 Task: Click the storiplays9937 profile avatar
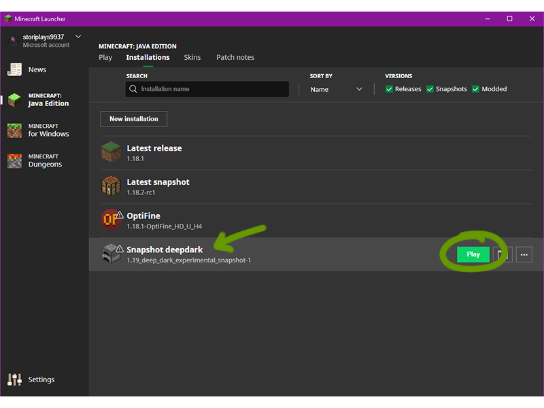tap(13, 41)
